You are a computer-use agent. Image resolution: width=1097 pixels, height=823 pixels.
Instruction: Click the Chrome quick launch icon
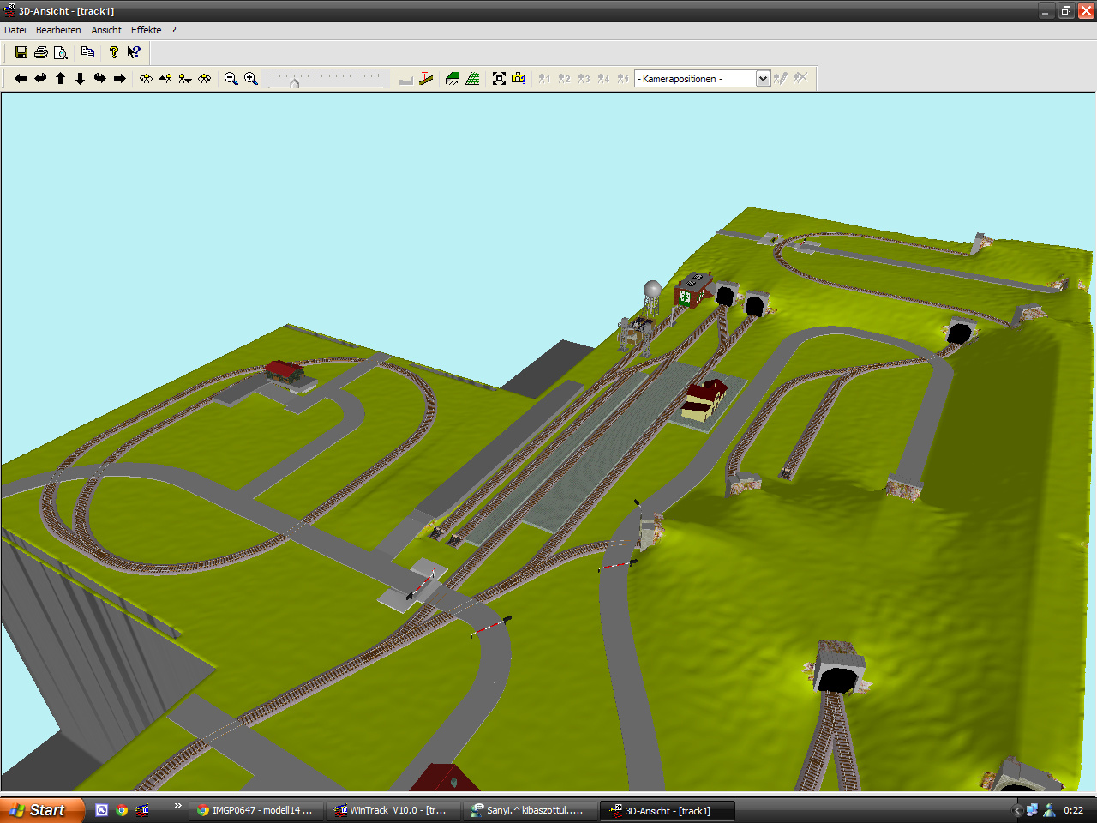point(122,810)
